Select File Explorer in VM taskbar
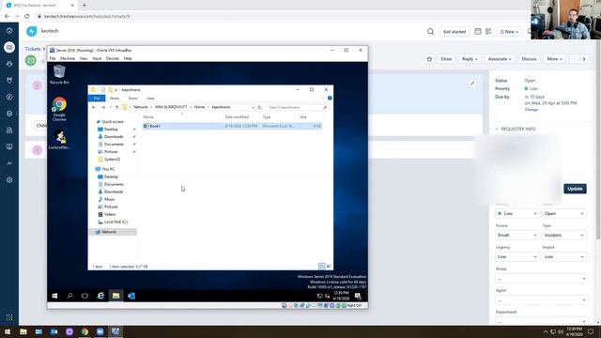The image size is (601, 338). pyautogui.click(x=116, y=296)
